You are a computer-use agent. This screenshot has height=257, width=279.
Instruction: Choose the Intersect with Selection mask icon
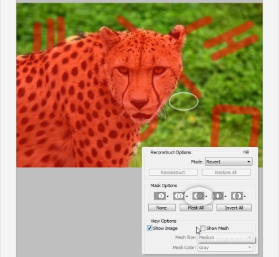click(x=218, y=196)
